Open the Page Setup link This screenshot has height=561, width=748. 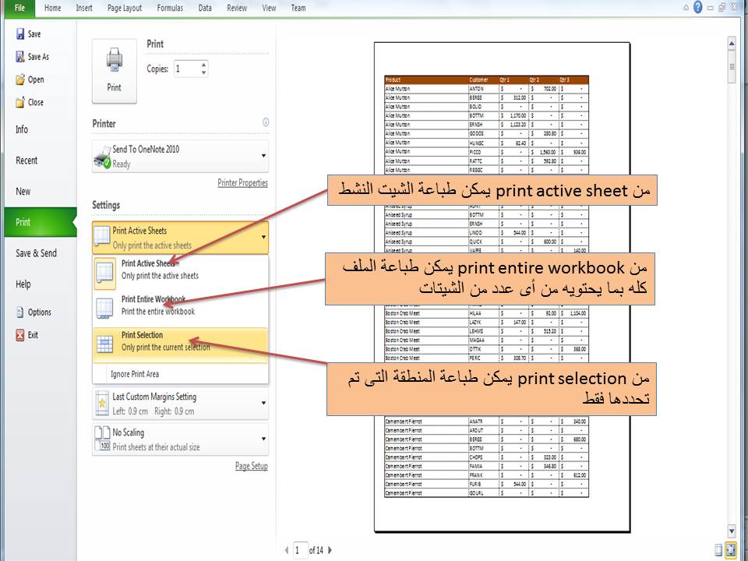252,466
